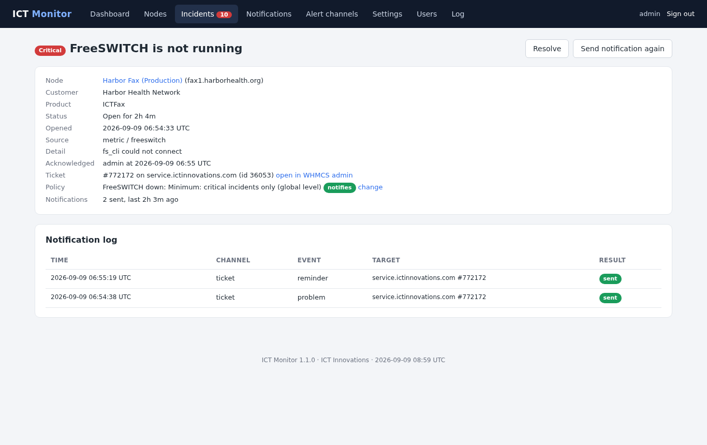
Task: Click the sent badge in problem row
Action: 610,298
